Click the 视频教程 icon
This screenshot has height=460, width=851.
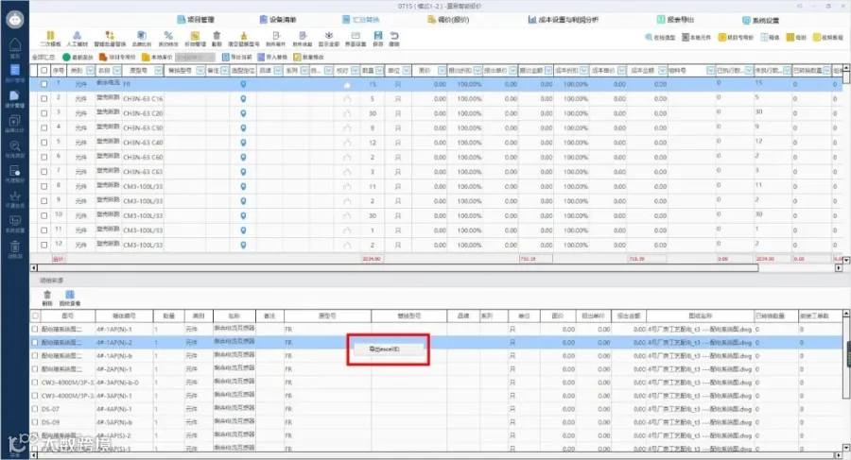(x=827, y=38)
